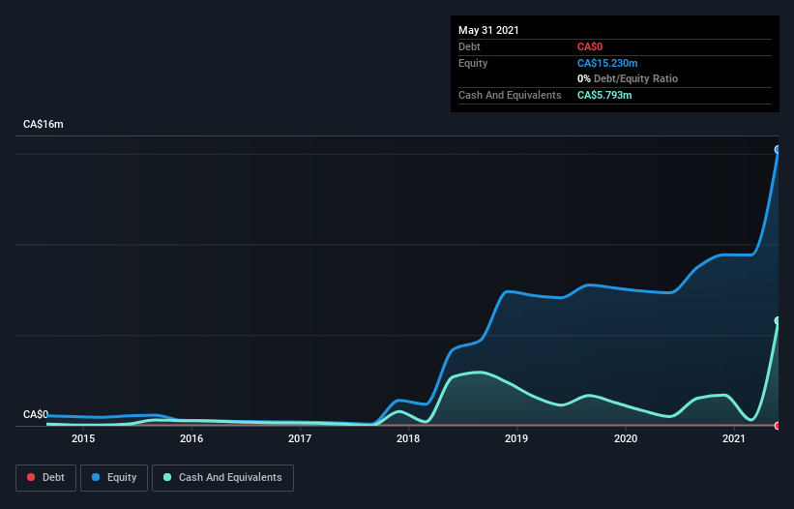The image size is (794, 509).
Task: Toggle Cash And Equivalents legend button
Action: (222, 478)
